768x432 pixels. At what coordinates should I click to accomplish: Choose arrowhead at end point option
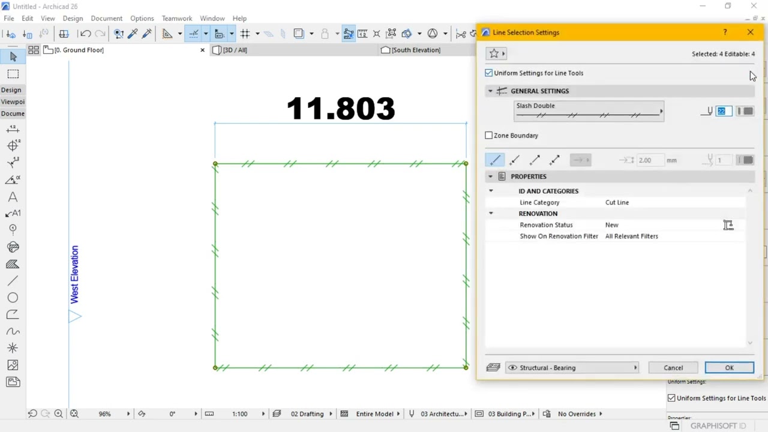[x=535, y=160]
